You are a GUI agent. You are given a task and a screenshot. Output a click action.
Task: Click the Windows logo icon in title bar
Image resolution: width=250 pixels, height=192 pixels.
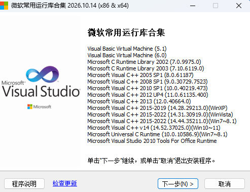pyautogui.click(x=4, y=6)
